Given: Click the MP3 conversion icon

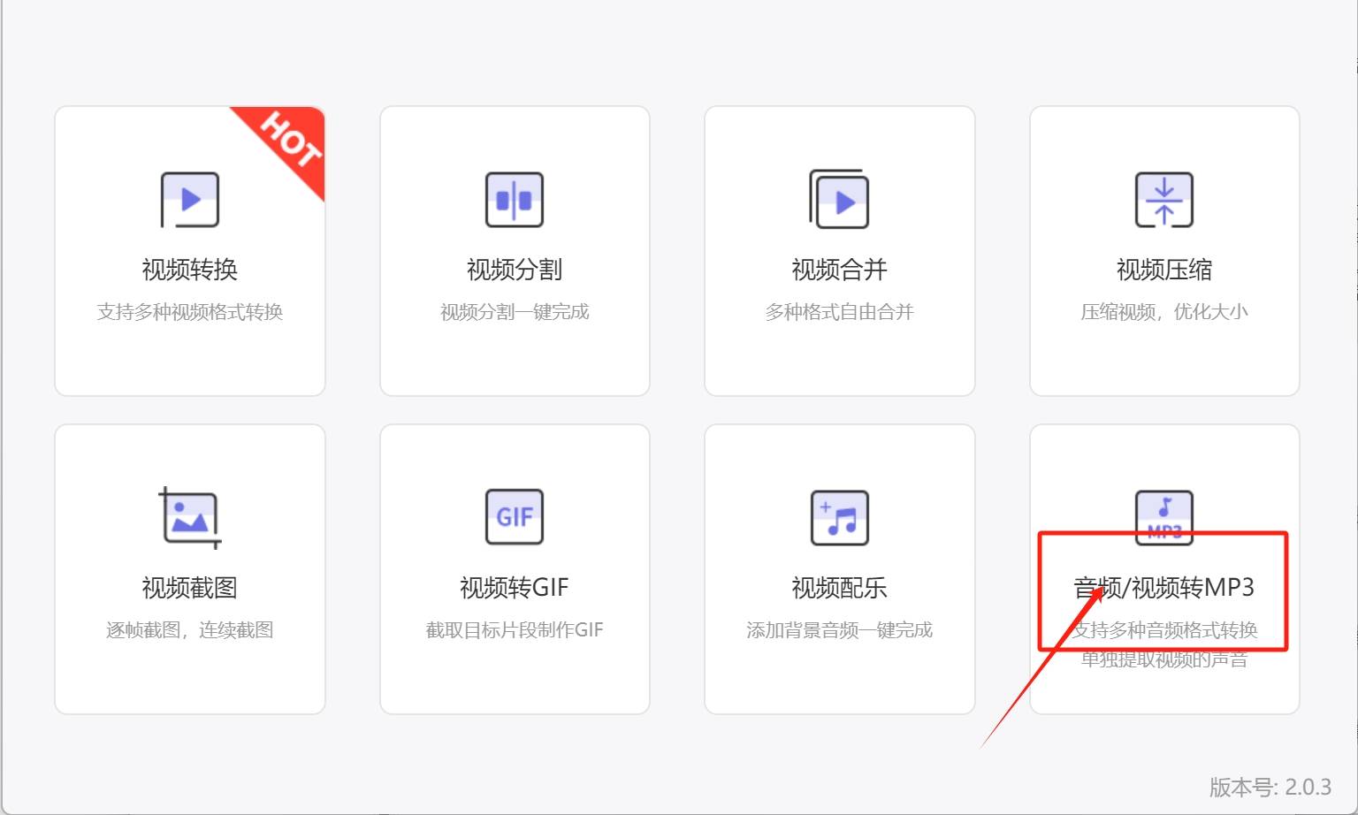Looking at the screenshot, I should coord(1163,517).
